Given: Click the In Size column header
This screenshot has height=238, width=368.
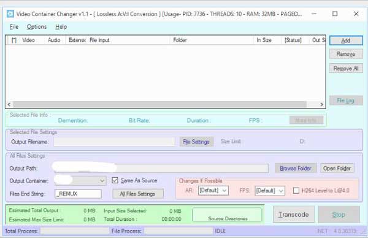Looking at the screenshot, I should (267, 40).
